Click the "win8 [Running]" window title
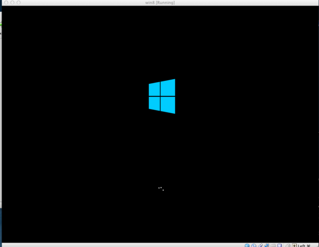 [160, 3]
